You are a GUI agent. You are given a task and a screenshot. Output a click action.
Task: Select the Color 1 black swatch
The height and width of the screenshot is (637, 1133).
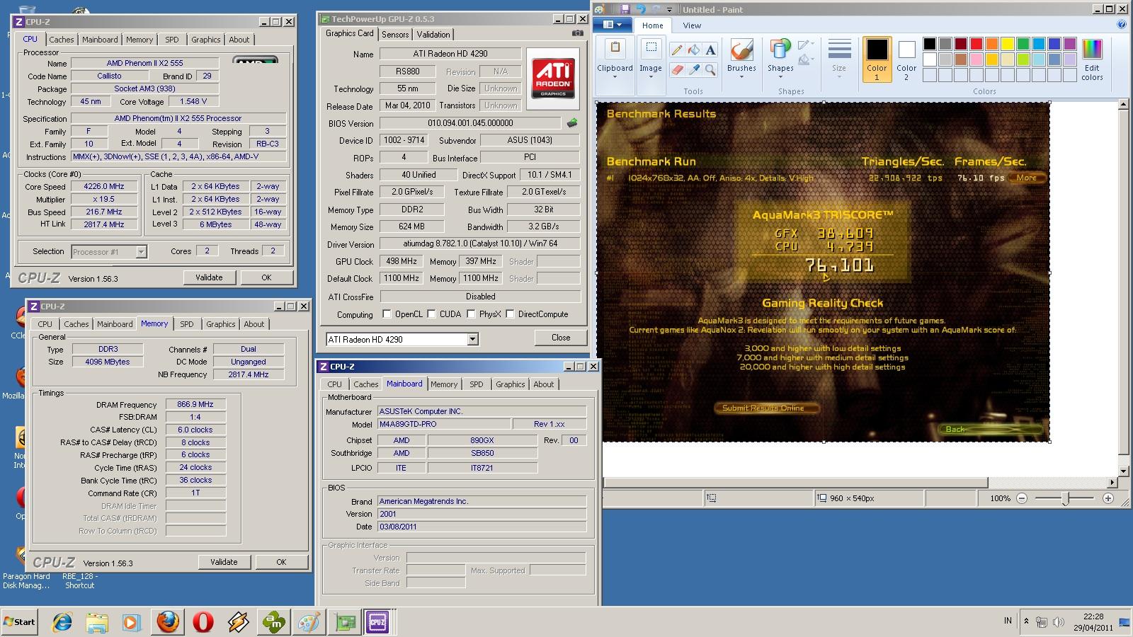[x=877, y=59]
